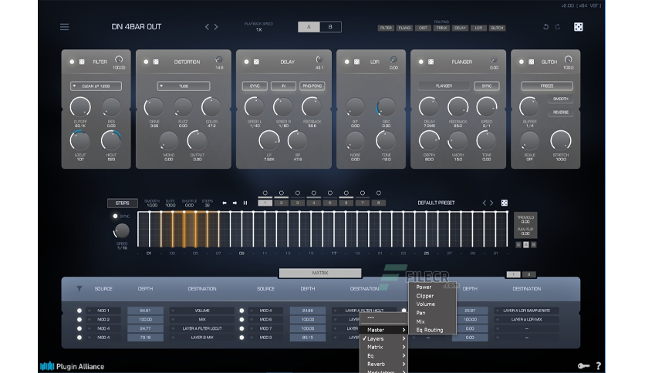The image size is (645, 373).
Task: Randomize the Filter module with its dice
Action: coord(82,62)
